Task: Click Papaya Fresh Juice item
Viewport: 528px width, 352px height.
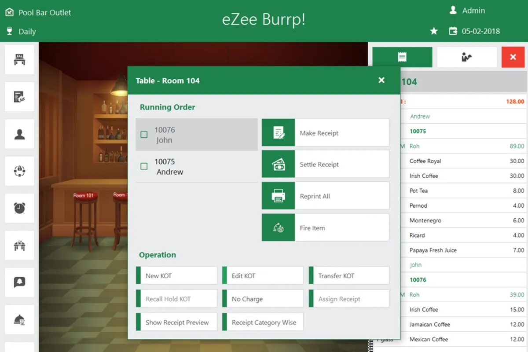Action: (x=433, y=250)
